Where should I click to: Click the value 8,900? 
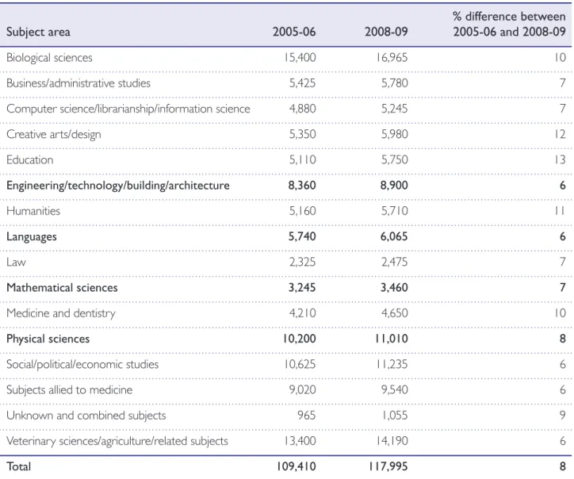point(394,186)
